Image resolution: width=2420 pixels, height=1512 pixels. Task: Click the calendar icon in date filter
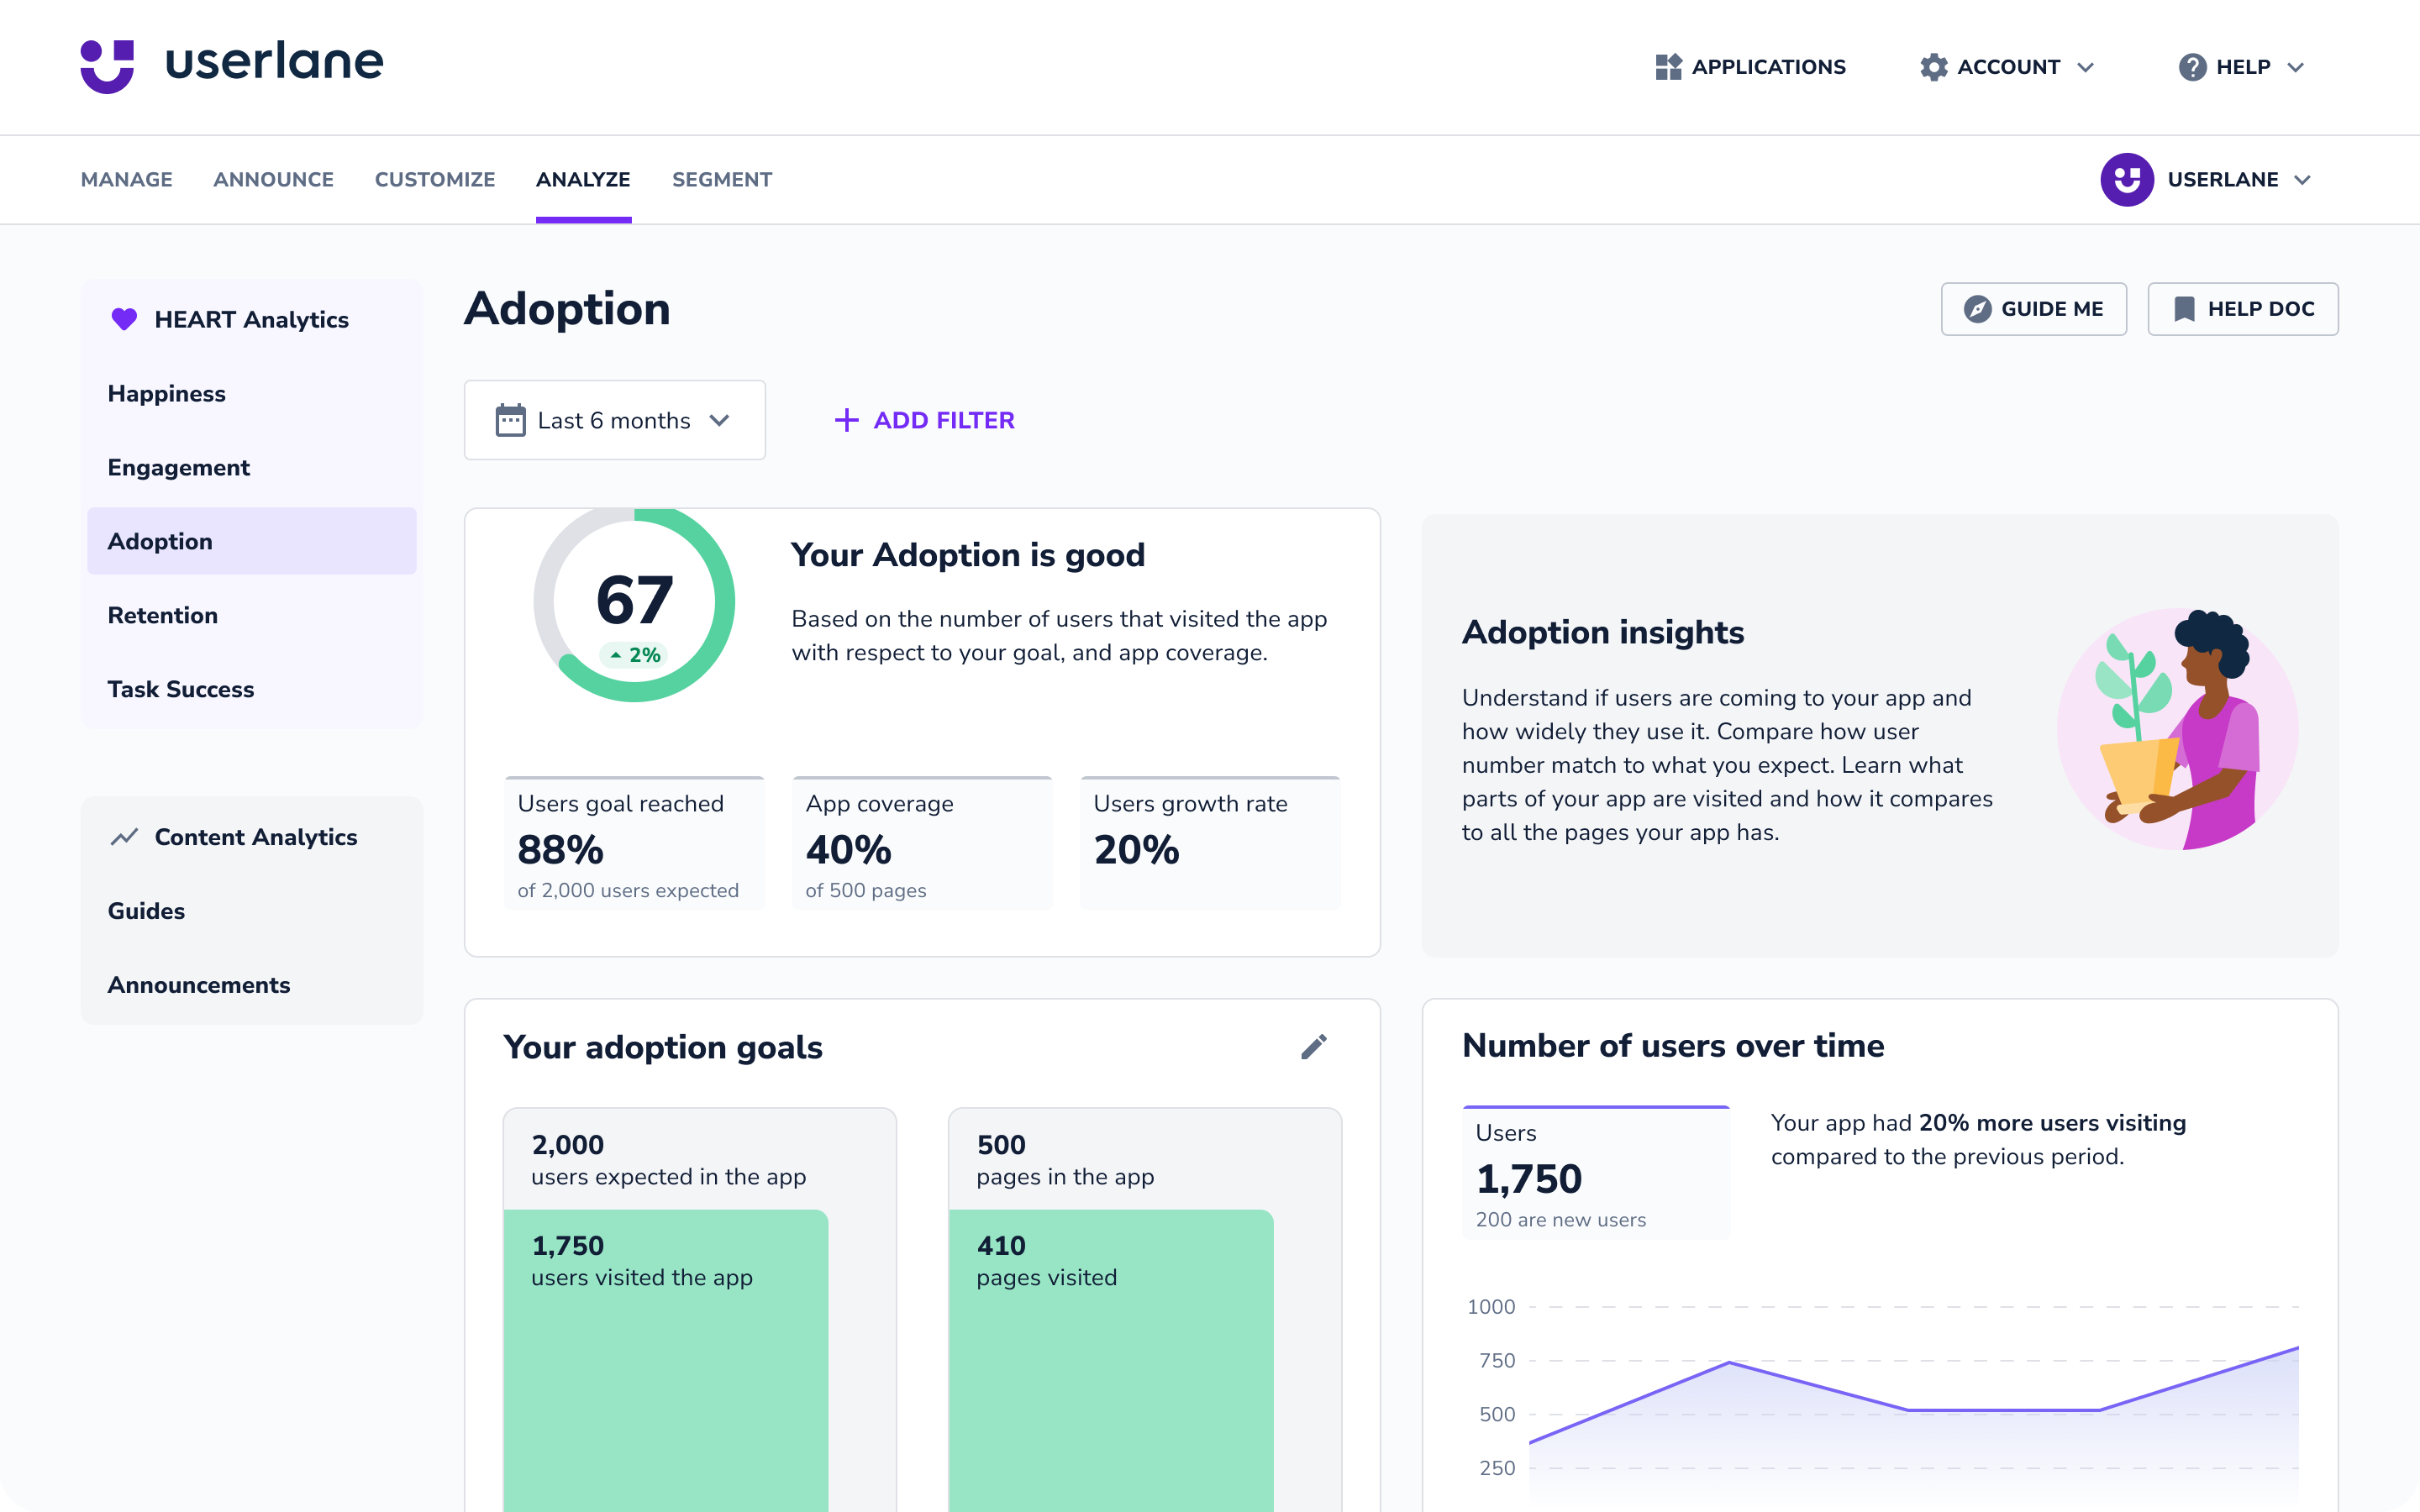pos(510,420)
